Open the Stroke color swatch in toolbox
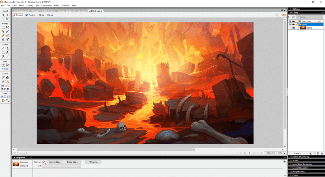This screenshot has height=177, width=325. coord(7,81)
